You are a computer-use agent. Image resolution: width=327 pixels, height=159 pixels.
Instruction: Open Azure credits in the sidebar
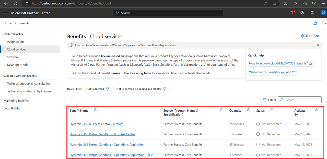click(x=16, y=42)
